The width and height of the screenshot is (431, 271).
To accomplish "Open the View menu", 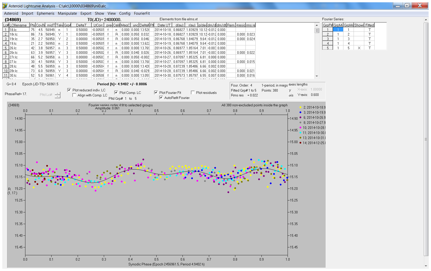I will 111,13.
